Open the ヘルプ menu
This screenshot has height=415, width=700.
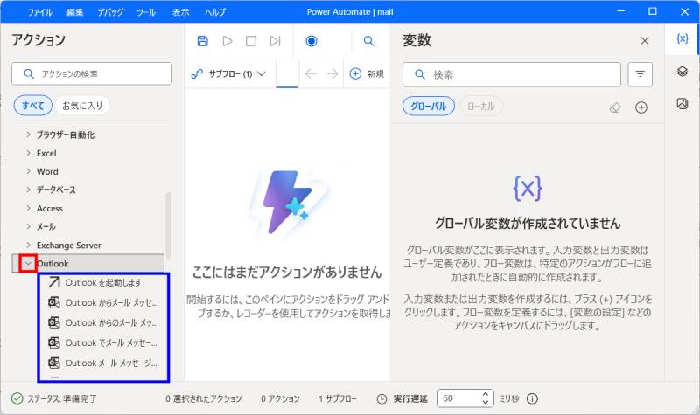click(215, 12)
